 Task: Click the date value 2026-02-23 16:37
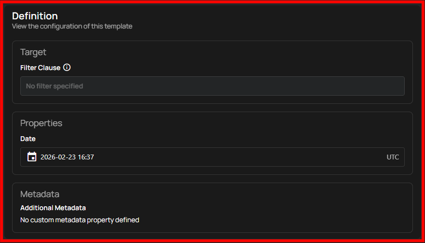(67, 157)
